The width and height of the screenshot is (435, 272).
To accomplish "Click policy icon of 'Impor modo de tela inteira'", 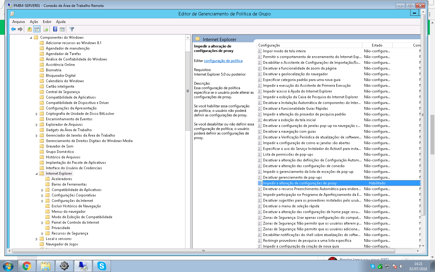I will tap(260, 51).
